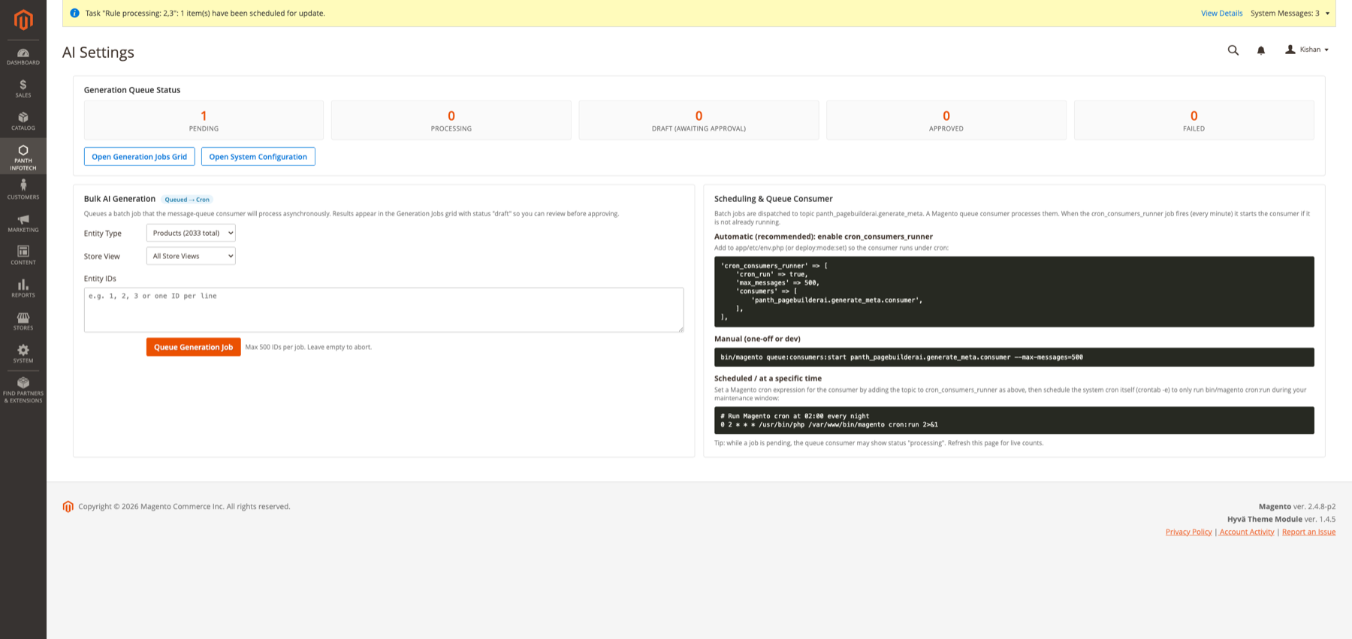Open the notifications bell
Image resolution: width=1352 pixels, height=639 pixels.
(x=1261, y=50)
